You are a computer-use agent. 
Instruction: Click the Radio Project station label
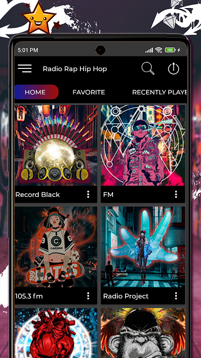[x=126, y=296]
